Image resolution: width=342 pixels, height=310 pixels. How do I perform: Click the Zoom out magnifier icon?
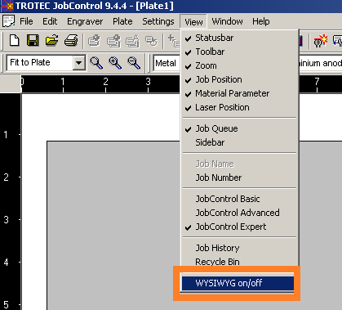pos(134,63)
